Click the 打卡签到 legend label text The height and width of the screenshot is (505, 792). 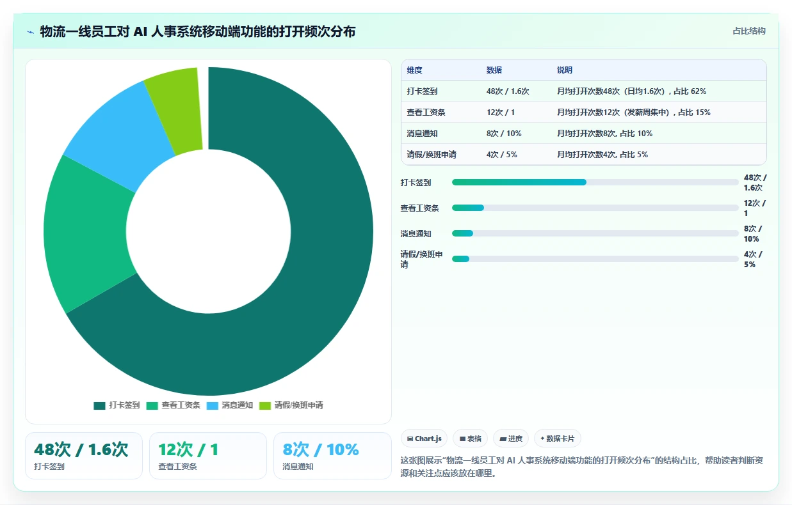(x=124, y=405)
